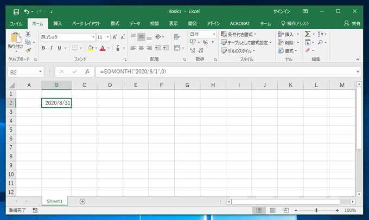Click the 操作アシスト search box
369x220 pixels.
[295, 23]
